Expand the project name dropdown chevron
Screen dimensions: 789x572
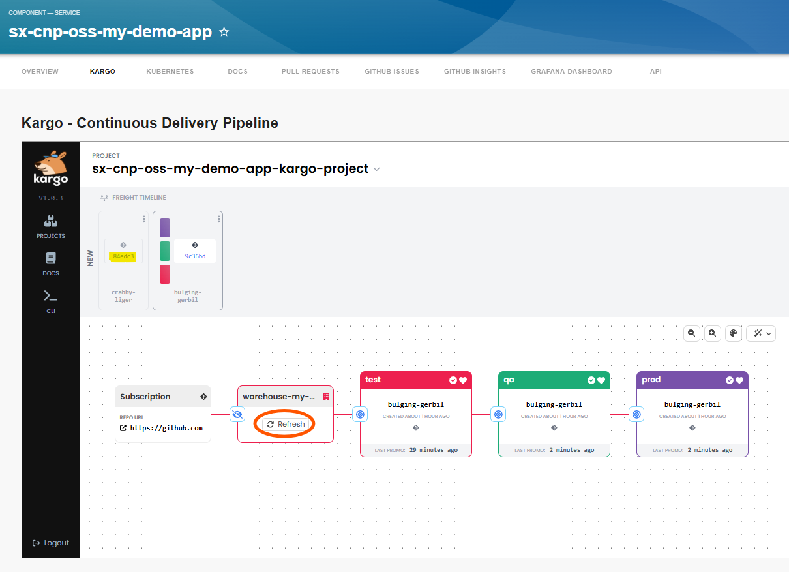376,169
